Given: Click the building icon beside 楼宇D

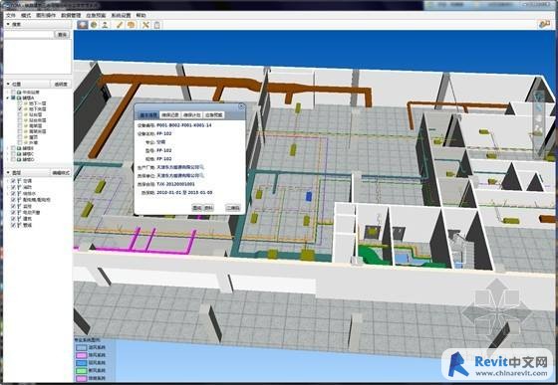Looking at the screenshot, I should click(19, 159).
